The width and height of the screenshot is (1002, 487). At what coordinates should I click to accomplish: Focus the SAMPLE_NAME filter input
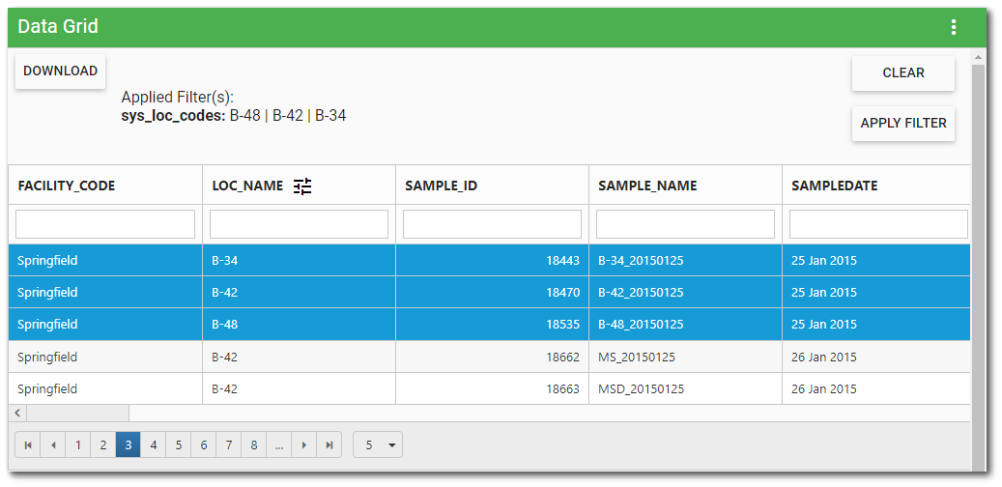coord(686,224)
